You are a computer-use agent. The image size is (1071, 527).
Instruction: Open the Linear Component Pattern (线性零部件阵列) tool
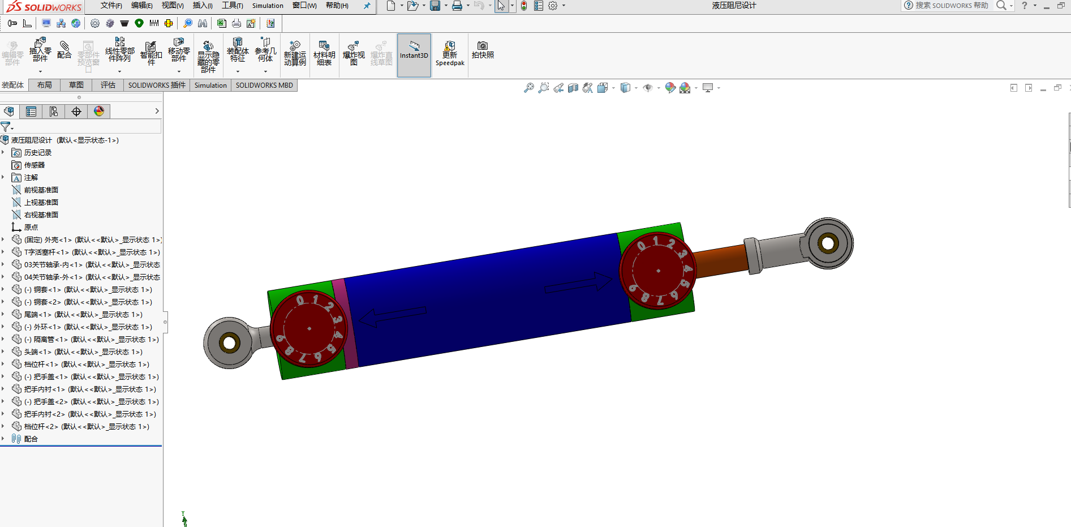coord(120,50)
